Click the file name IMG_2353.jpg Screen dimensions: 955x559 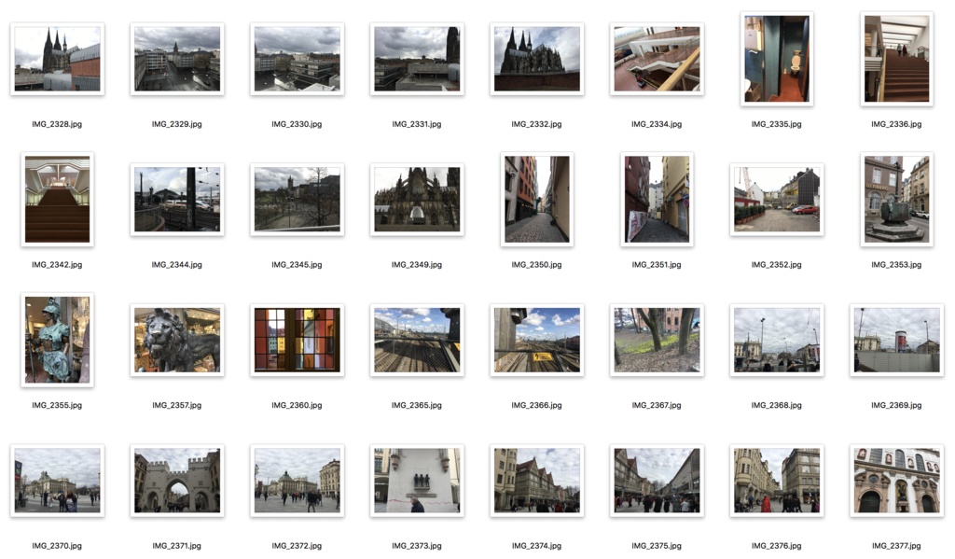[897, 265]
